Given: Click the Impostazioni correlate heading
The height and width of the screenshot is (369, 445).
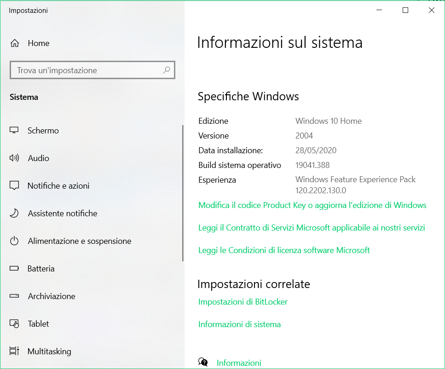Looking at the screenshot, I should tap(254, 284).
